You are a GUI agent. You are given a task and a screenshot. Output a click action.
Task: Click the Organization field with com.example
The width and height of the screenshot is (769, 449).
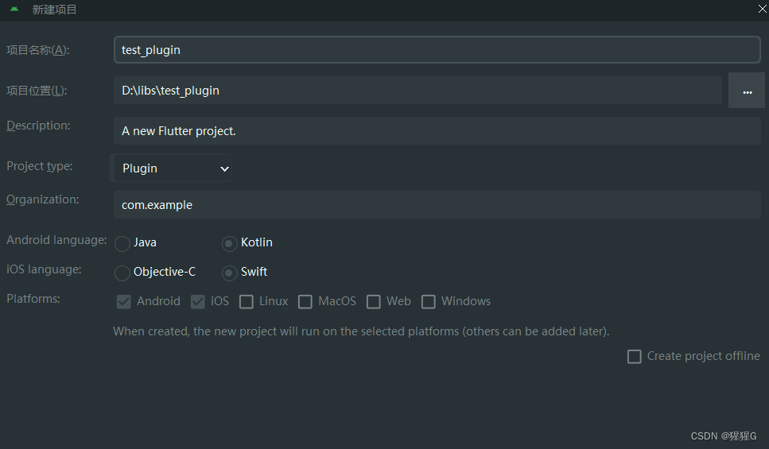(437, 205)
